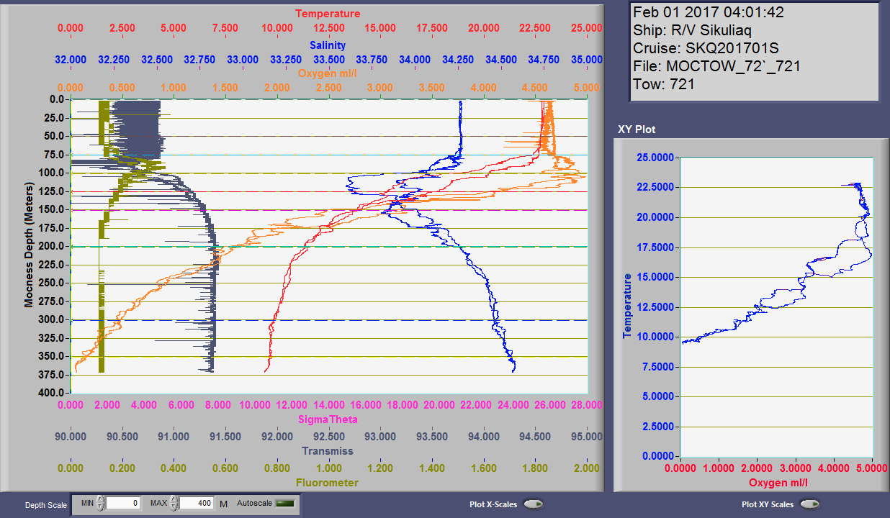Click the pink SigmaTheta axis title

(328, 419)
